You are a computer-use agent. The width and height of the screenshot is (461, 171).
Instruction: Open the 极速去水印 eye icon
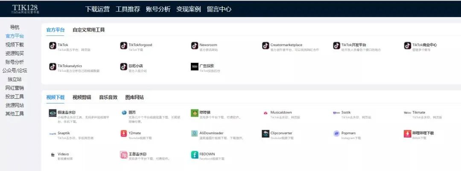pyautogui.click(x=53, y=113)
